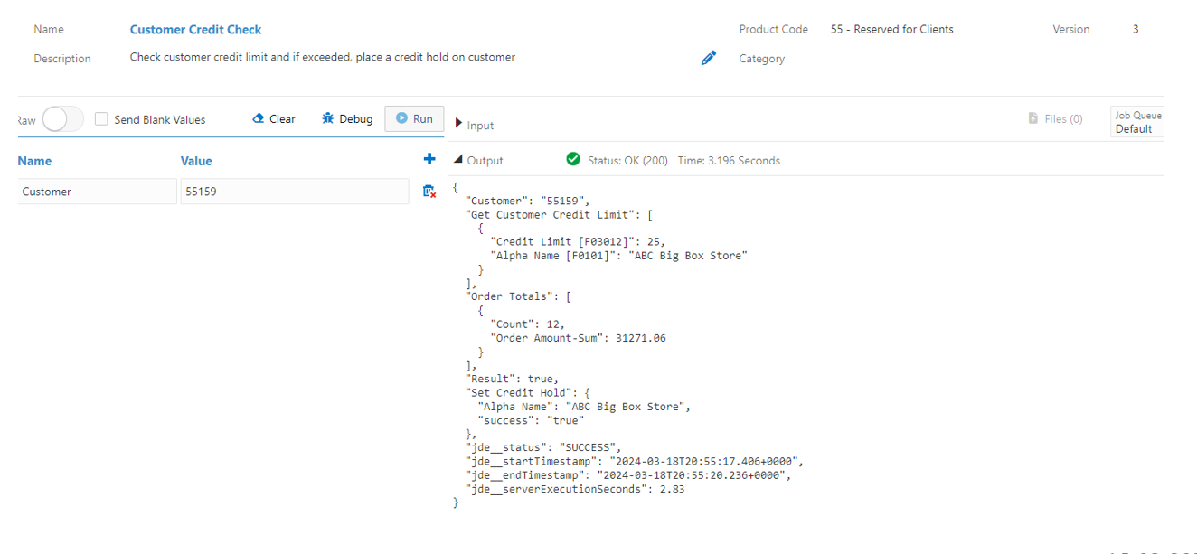Check the Send Blank Values checkbox
The width and height of the screenshot is (1197, 554).
[101, 118]
